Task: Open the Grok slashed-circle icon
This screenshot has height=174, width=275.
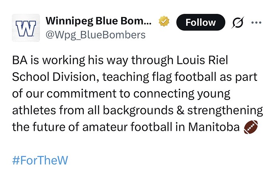Action: 238,23
